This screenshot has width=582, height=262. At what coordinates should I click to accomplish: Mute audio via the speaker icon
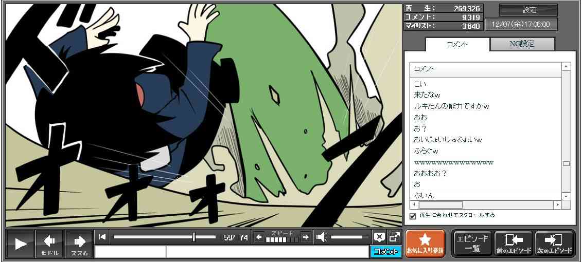322,237
